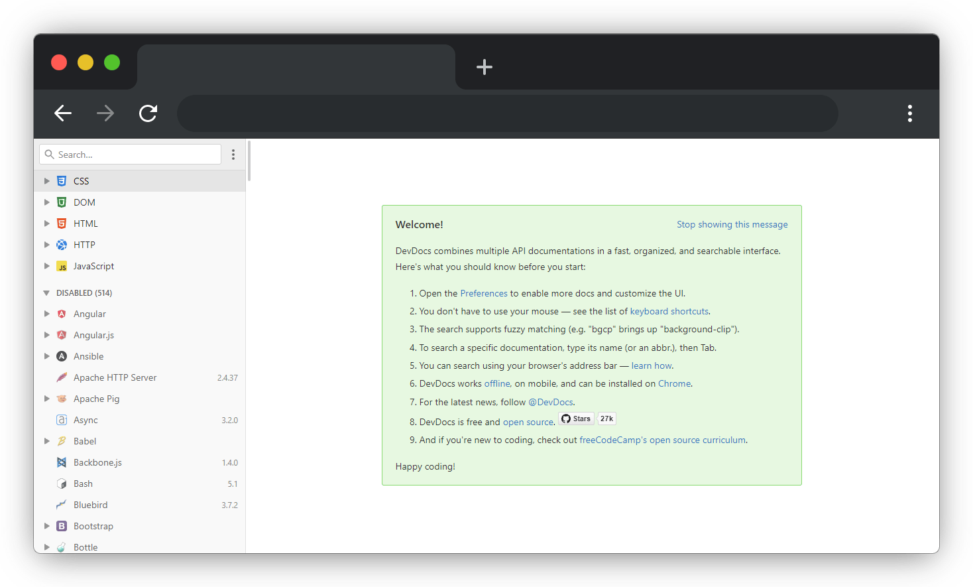
Task: Expand the HTTP documentation tree
Action: [x=46, y=245]
